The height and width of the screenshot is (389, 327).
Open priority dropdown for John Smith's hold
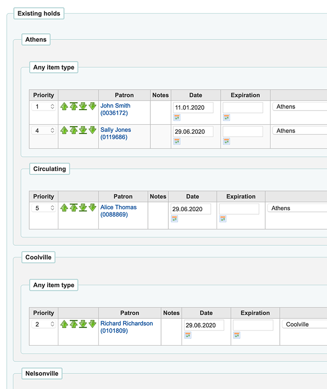44,107
